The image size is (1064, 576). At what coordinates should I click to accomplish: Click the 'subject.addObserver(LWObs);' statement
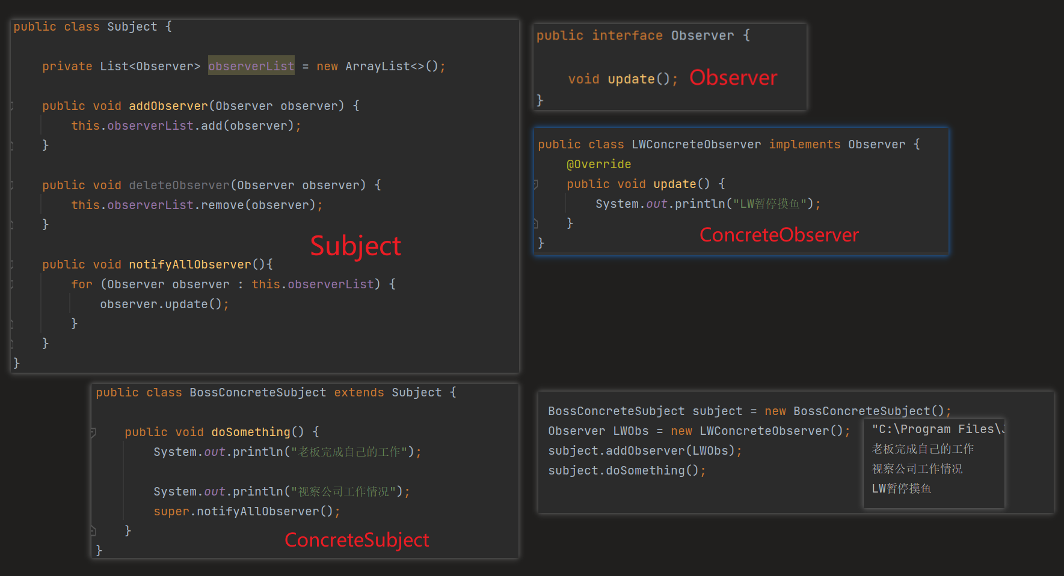coord(645,450)
